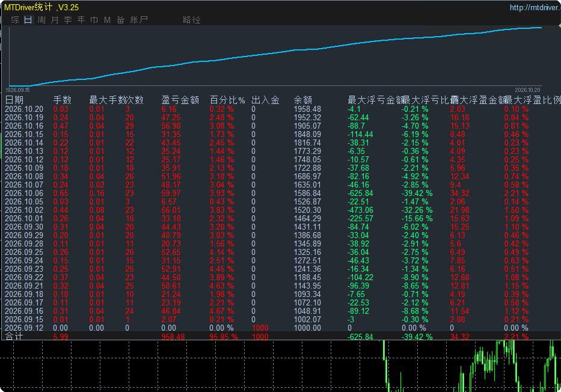
Task: Select the 日 daily statistics tab
Action: coord(28,20)
